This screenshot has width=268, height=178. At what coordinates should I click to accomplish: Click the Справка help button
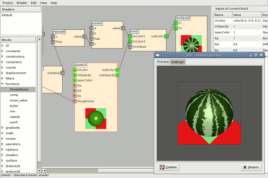coord(168,167)
